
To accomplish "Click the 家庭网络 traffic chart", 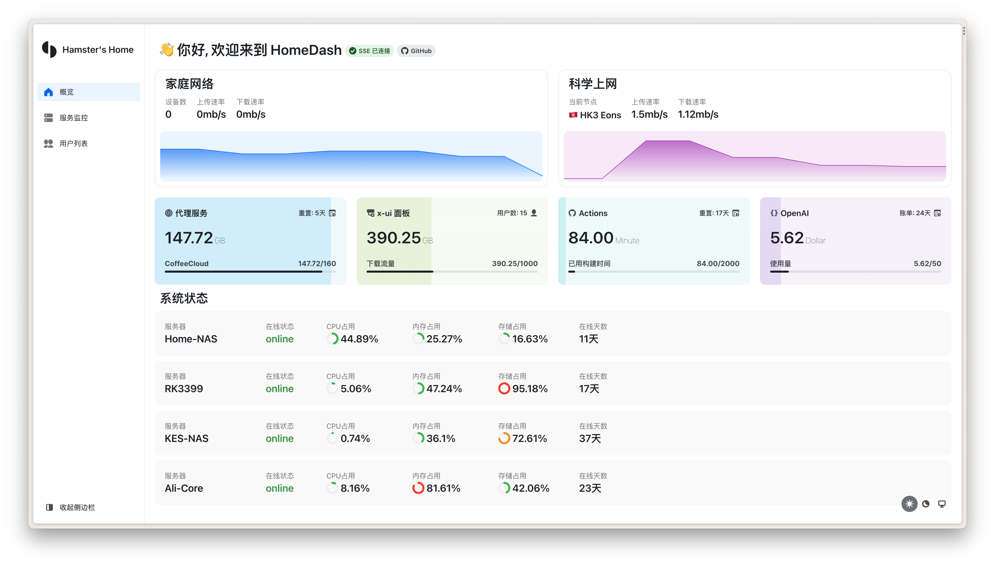I will (x=351, y=156).
